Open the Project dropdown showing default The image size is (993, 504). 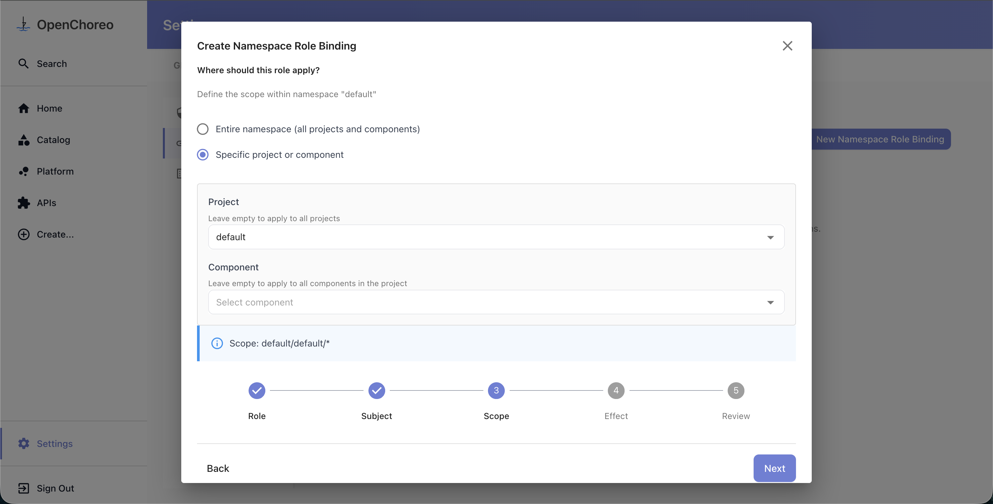point(486,237)
